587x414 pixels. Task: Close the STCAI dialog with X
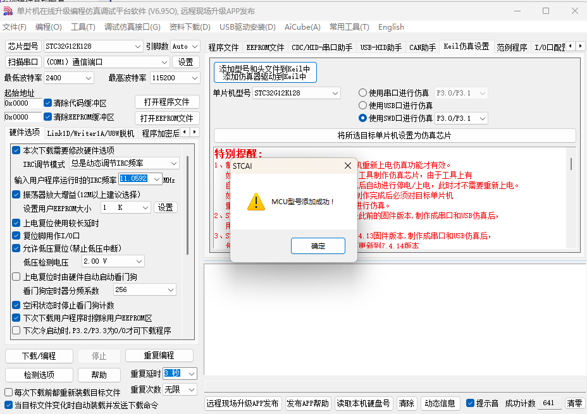(x=348, y=166)
